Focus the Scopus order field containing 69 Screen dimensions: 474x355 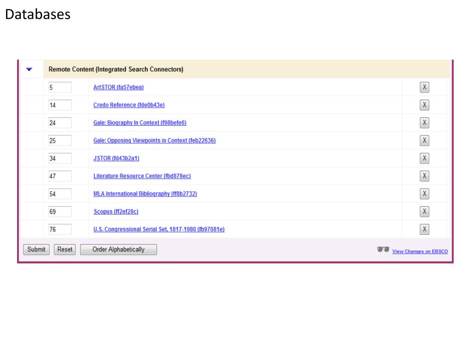point(60,212)
